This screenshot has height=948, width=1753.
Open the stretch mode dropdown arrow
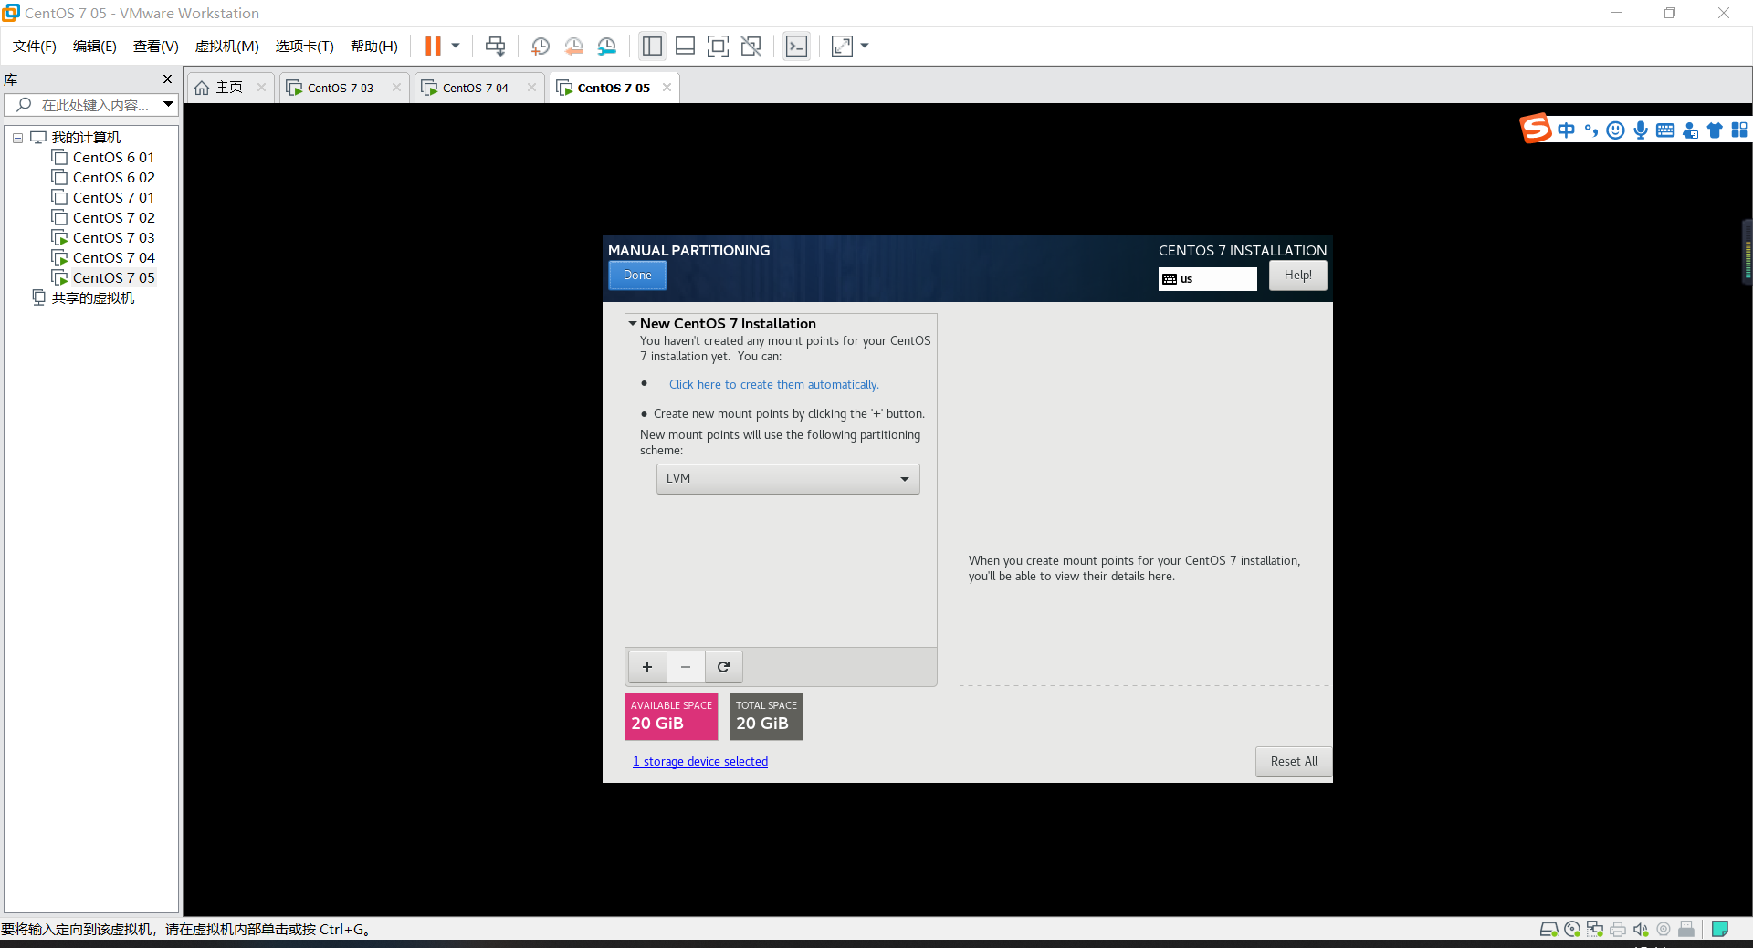[x=865, y=47]
